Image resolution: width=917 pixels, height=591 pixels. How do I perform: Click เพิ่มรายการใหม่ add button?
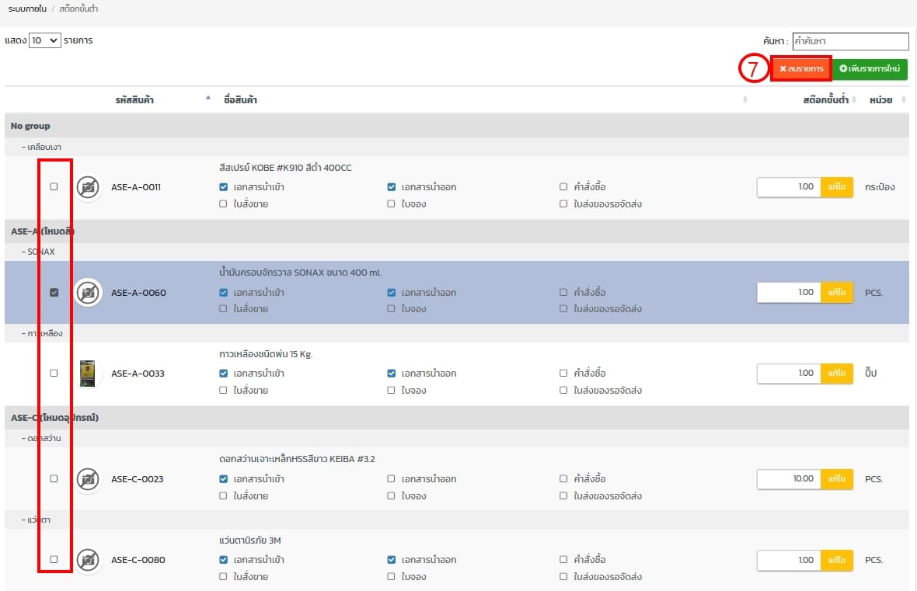(x=870, y=69)
